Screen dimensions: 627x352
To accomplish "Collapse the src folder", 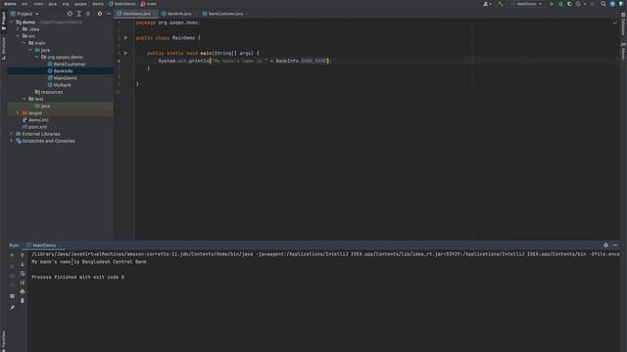I will tap(18, 36).
